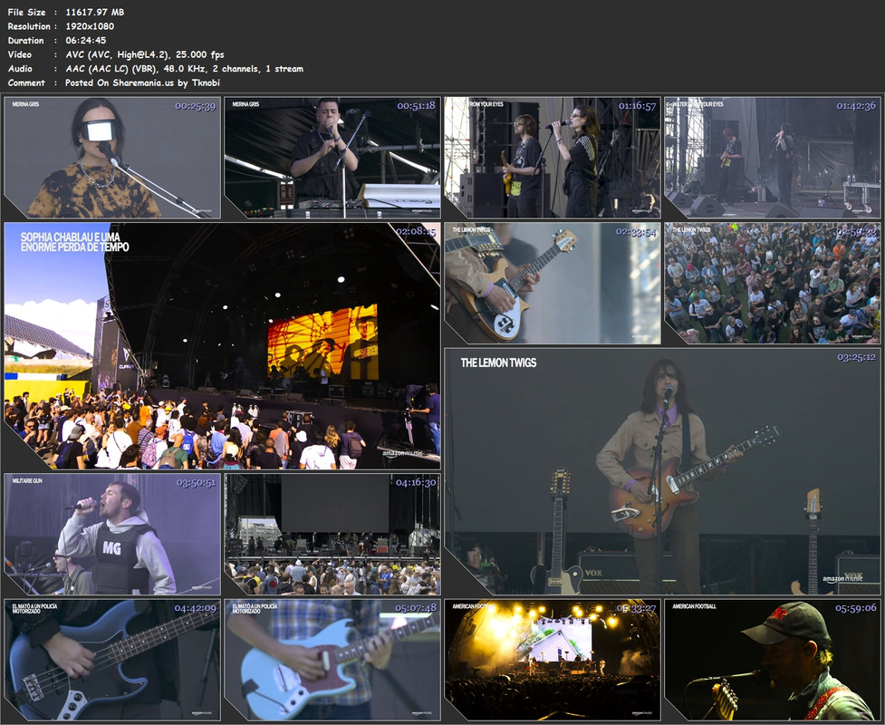This screenshot has width=885, height=725.
Task: Click the timestamp 02:08:15
Action: point(416,231)
